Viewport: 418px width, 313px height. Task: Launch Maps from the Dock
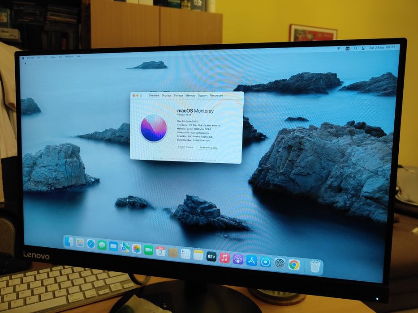125,248
